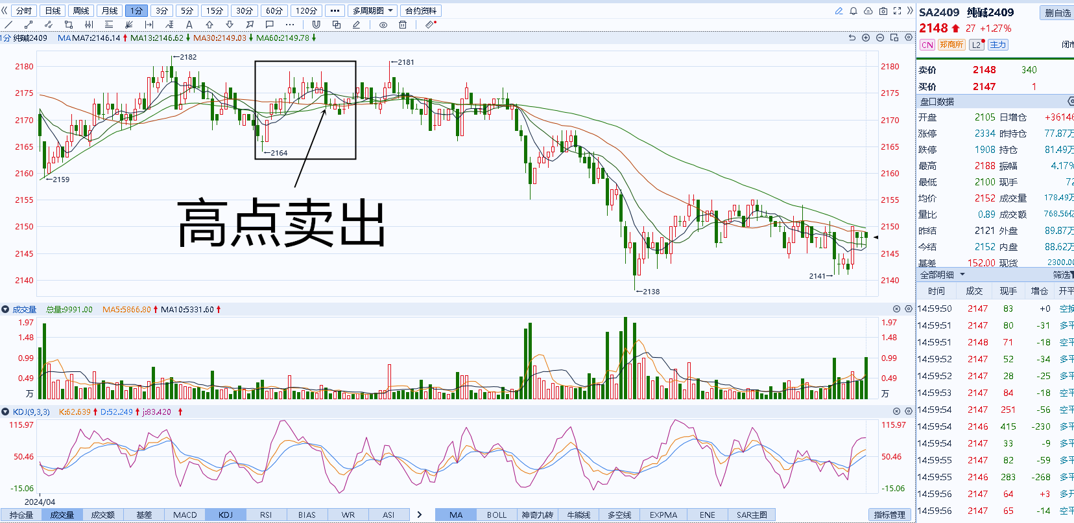Viewport: 1074px width, 523px height.
Task: Click the 卖价 2148 ask price
Action: coord(984,70)
